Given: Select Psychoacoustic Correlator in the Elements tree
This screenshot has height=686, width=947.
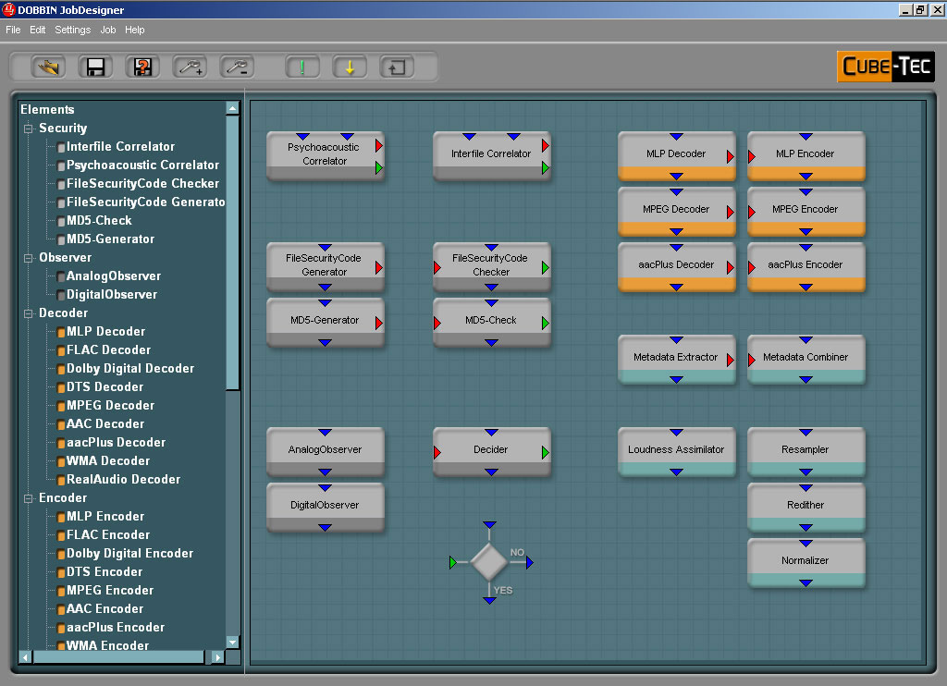Looking at the screenshot, I should pyautogui.click(x=142, y=165).
